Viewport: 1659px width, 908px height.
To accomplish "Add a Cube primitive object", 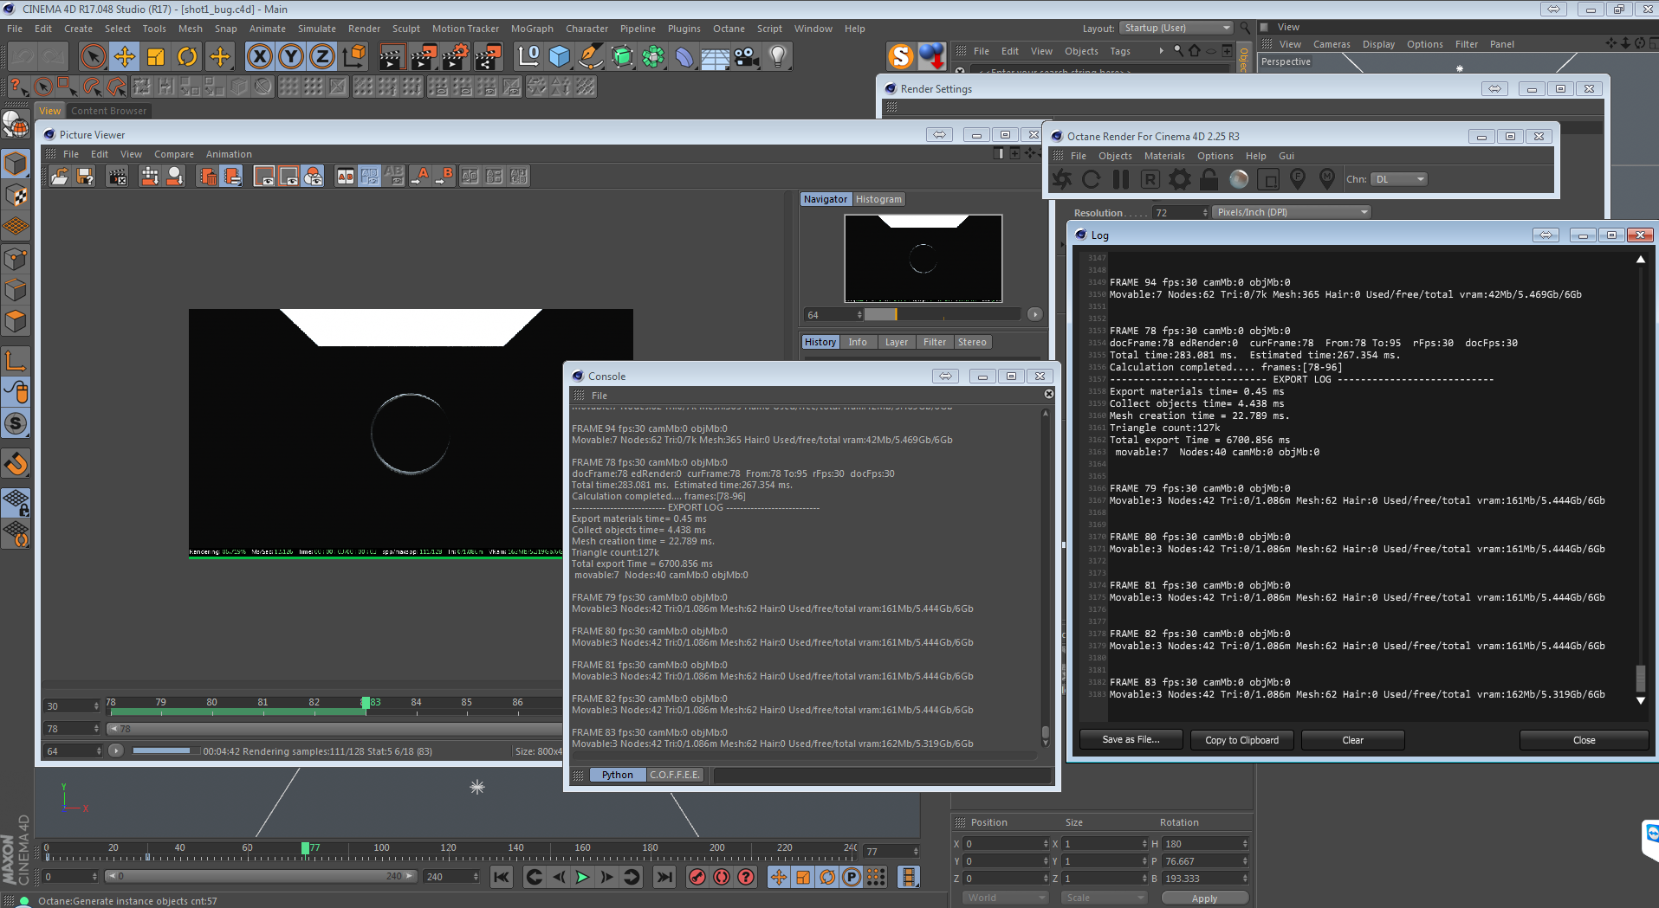I will tap(560, 57).
